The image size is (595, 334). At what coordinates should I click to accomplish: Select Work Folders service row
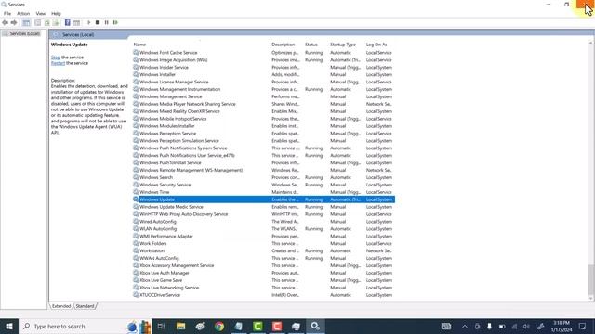click(x=264, y=243)
